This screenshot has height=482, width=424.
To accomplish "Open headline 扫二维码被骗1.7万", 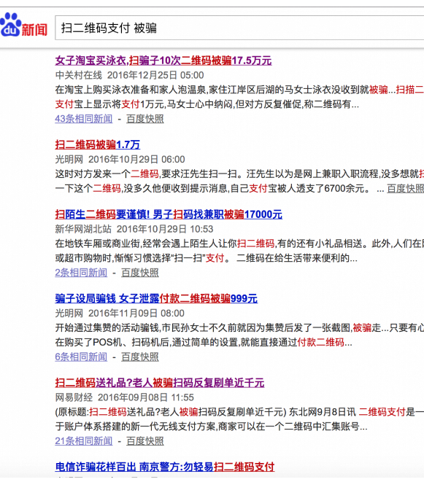I will click(98, 144).
